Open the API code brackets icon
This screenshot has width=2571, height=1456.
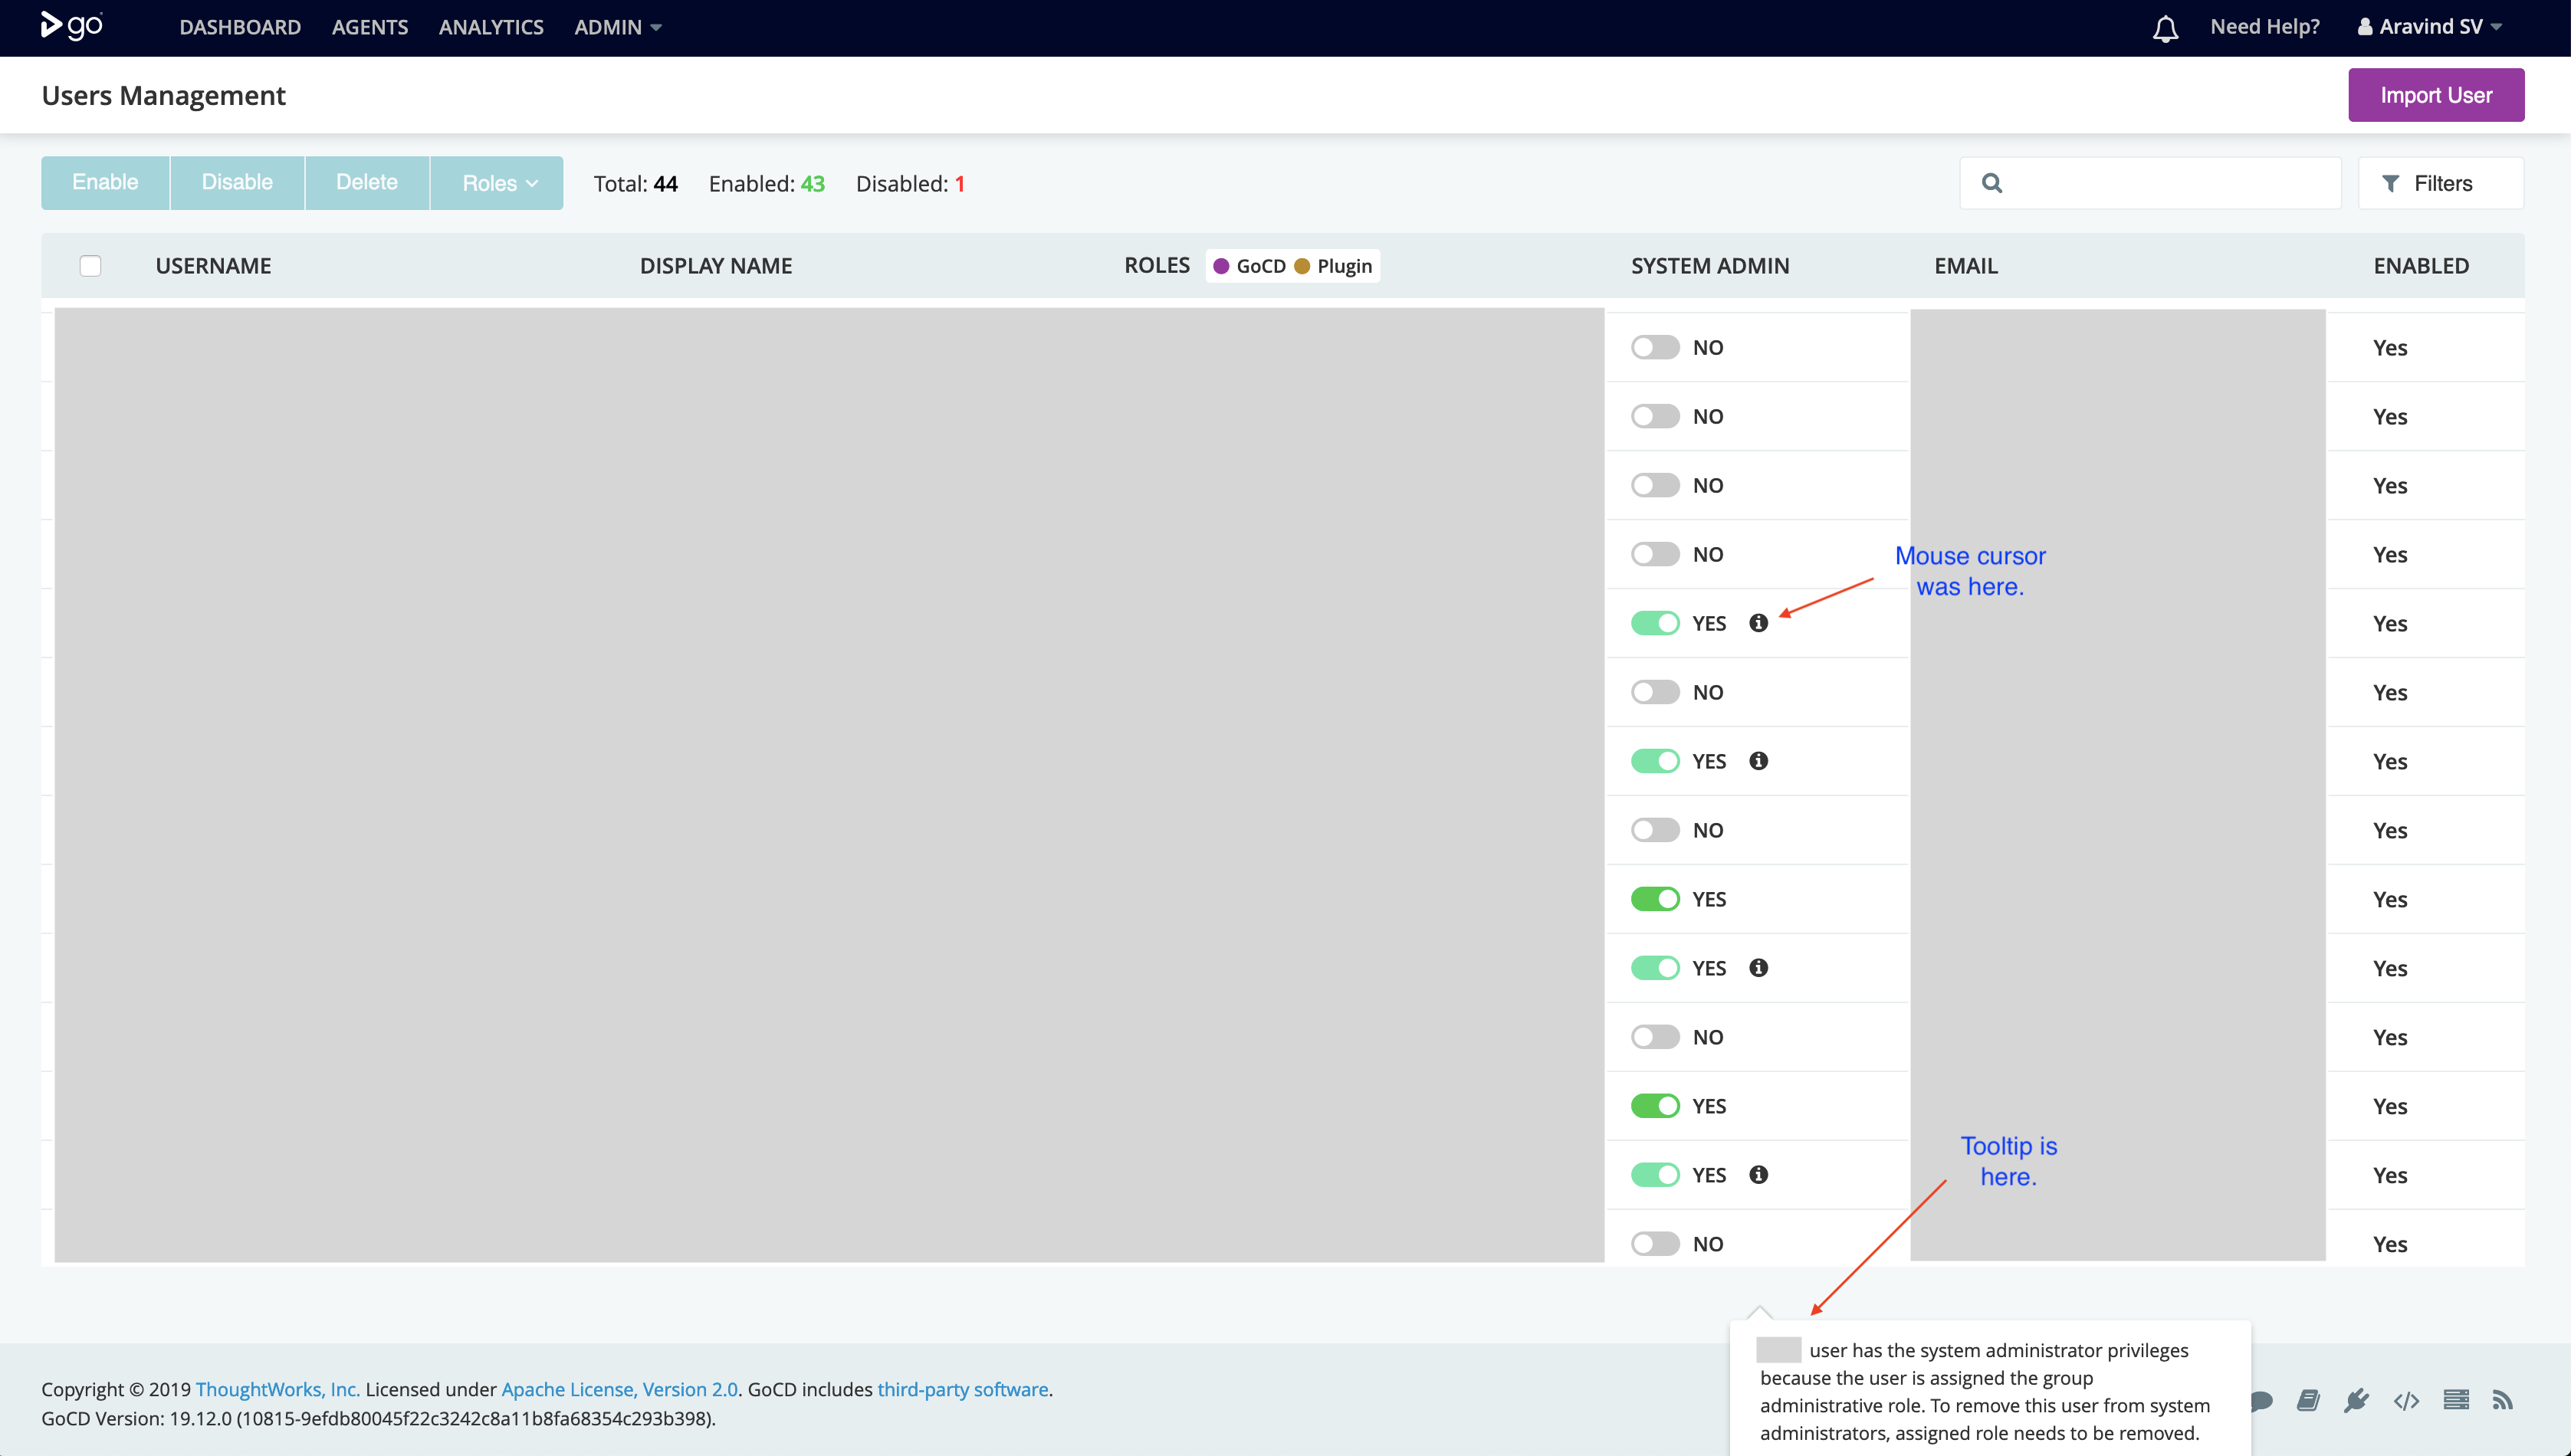click(x=2406, y=1400)
